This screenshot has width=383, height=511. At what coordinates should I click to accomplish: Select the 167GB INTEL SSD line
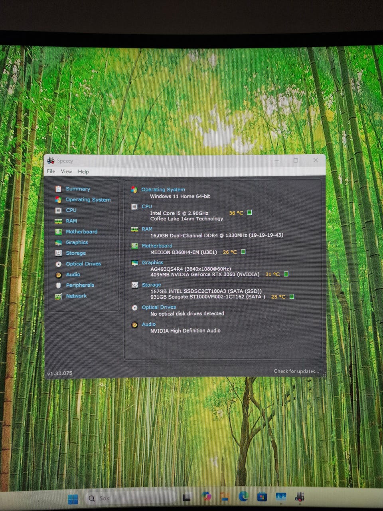[206, 291]
